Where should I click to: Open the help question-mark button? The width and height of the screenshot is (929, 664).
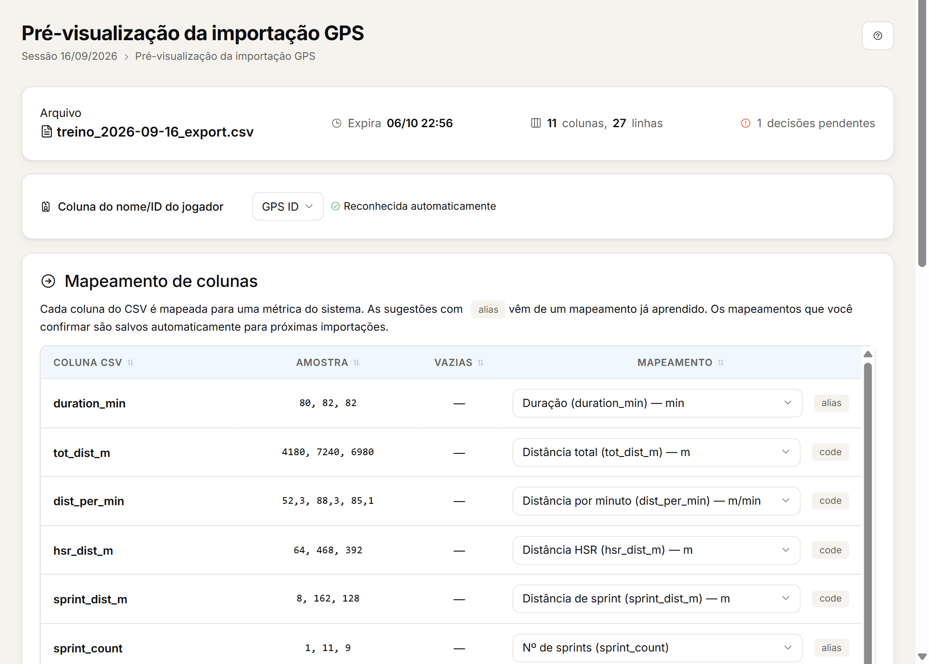coord(877,36)
